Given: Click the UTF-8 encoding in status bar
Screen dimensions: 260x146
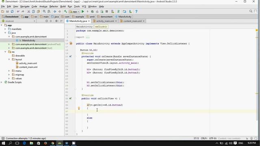Looking at the screenshot, I should point(213,138).
